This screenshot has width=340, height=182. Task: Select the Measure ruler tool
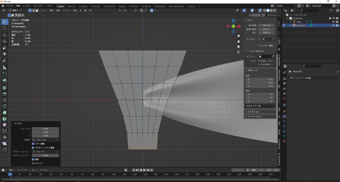[x=5, y=67]
